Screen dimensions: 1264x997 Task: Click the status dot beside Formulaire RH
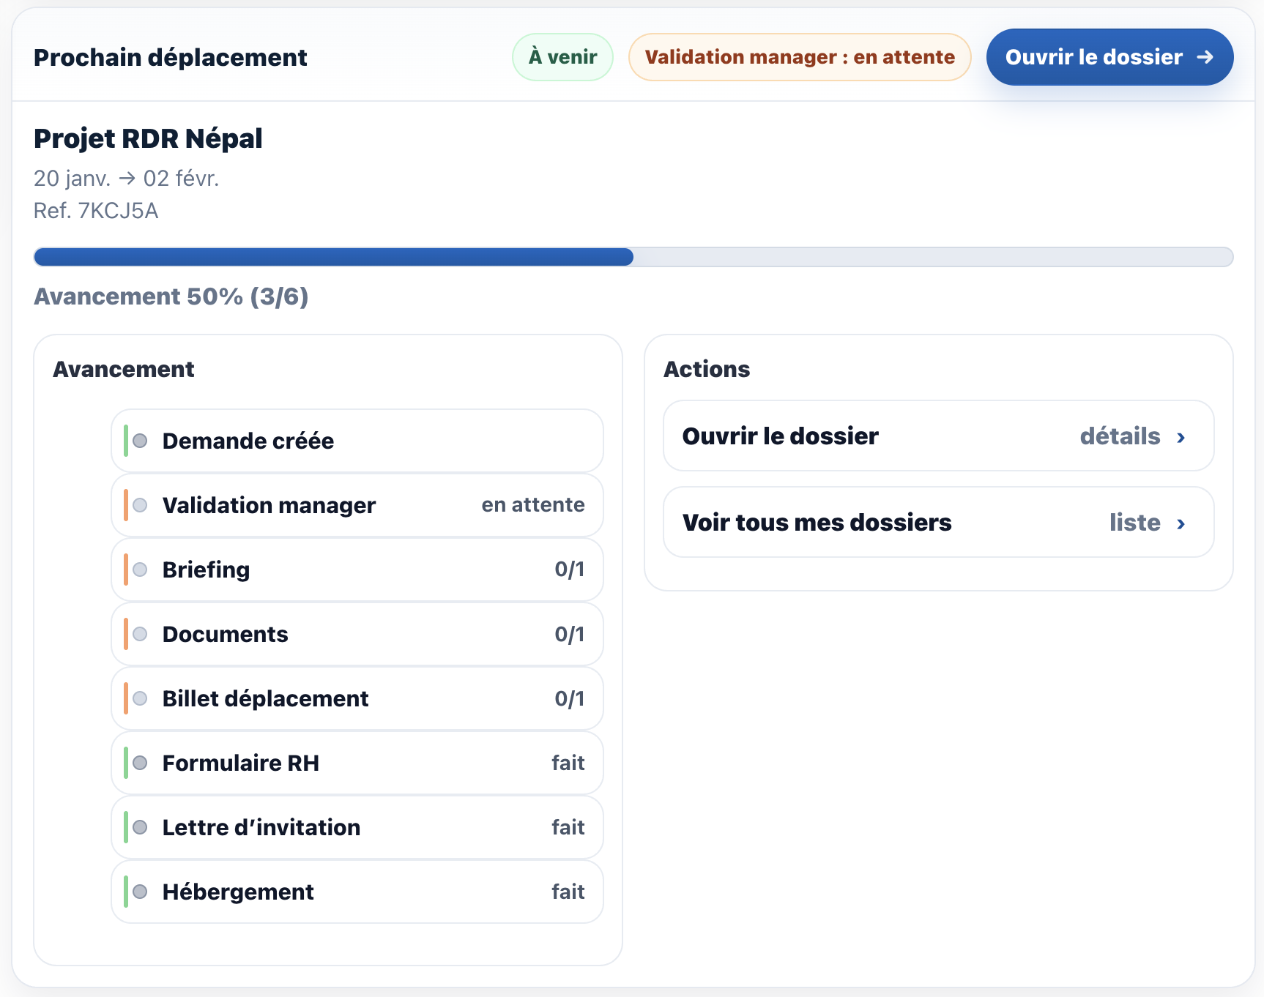tap(141, 763)
